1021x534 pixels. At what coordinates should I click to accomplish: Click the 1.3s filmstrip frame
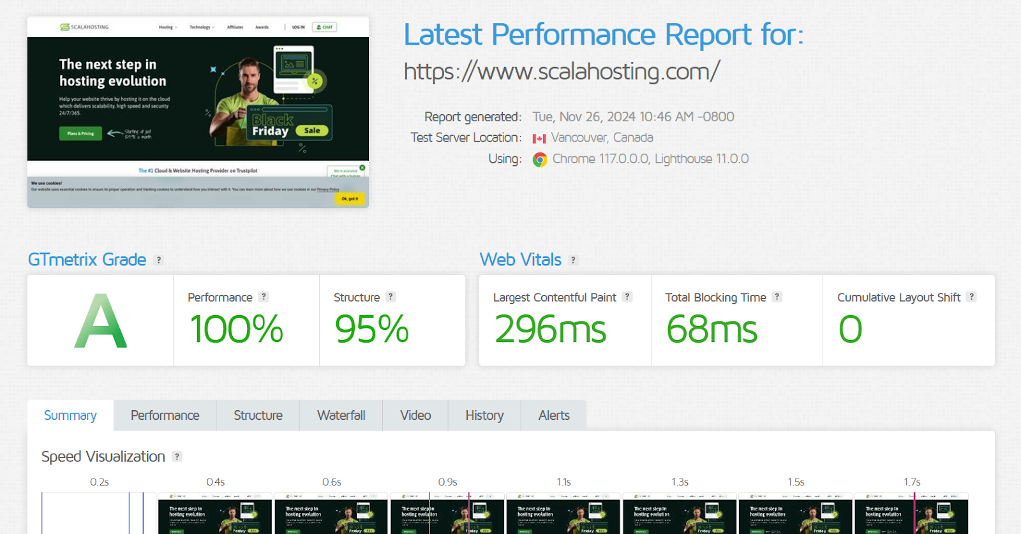tap(680, 513)
